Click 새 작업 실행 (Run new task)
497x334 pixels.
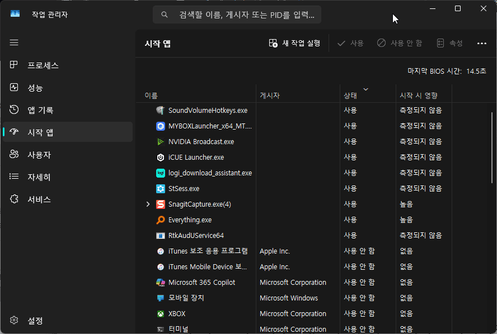point(294,43)
